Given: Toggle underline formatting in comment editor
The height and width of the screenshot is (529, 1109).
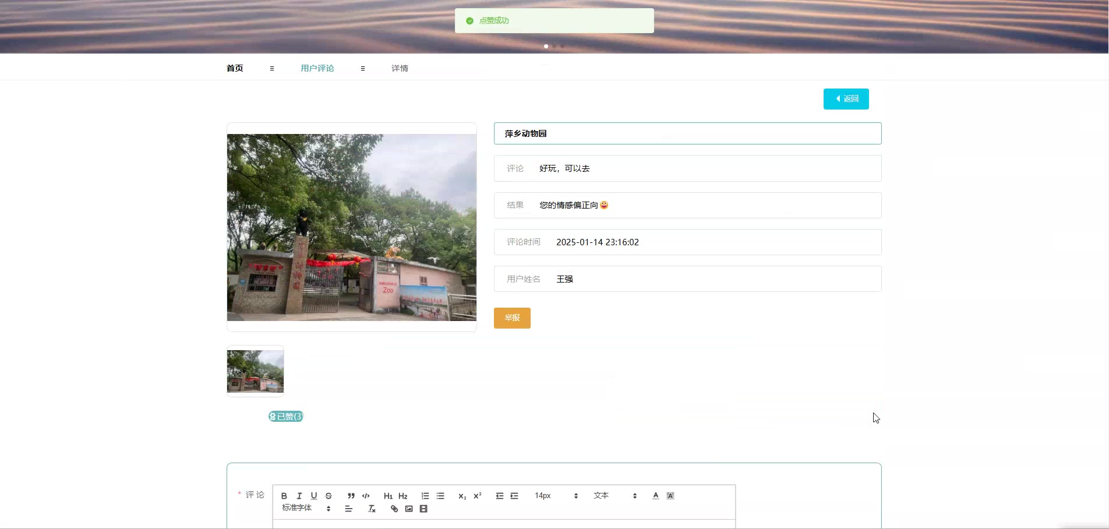Looking at the screenshot, I should (314, 496).
